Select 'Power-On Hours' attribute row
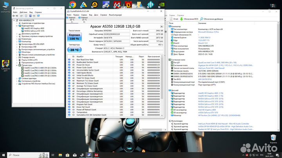Viewport: 282px width, 158px height. point(114,65)
